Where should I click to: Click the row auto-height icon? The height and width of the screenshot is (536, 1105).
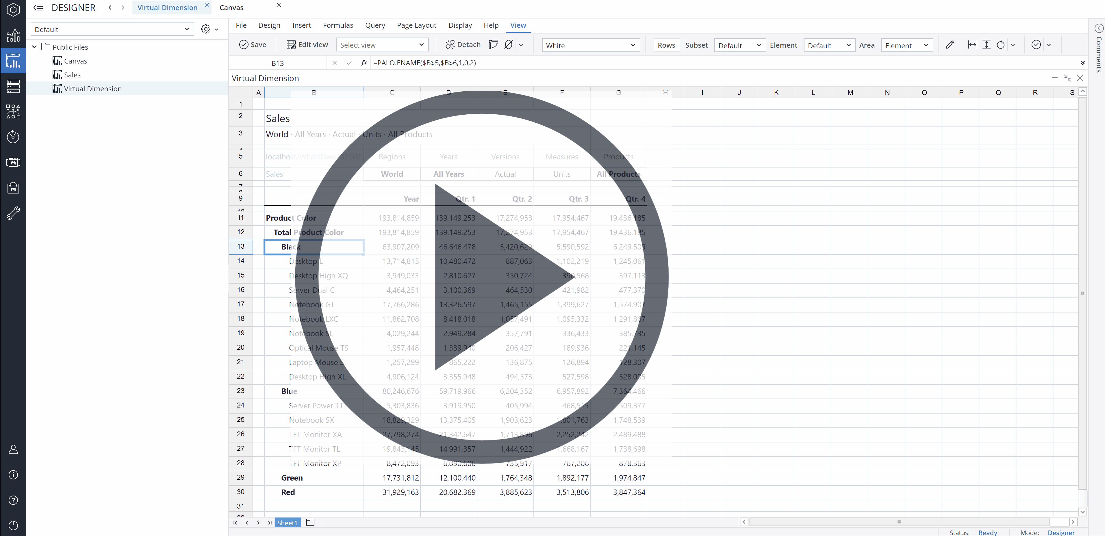coord(986,44)
